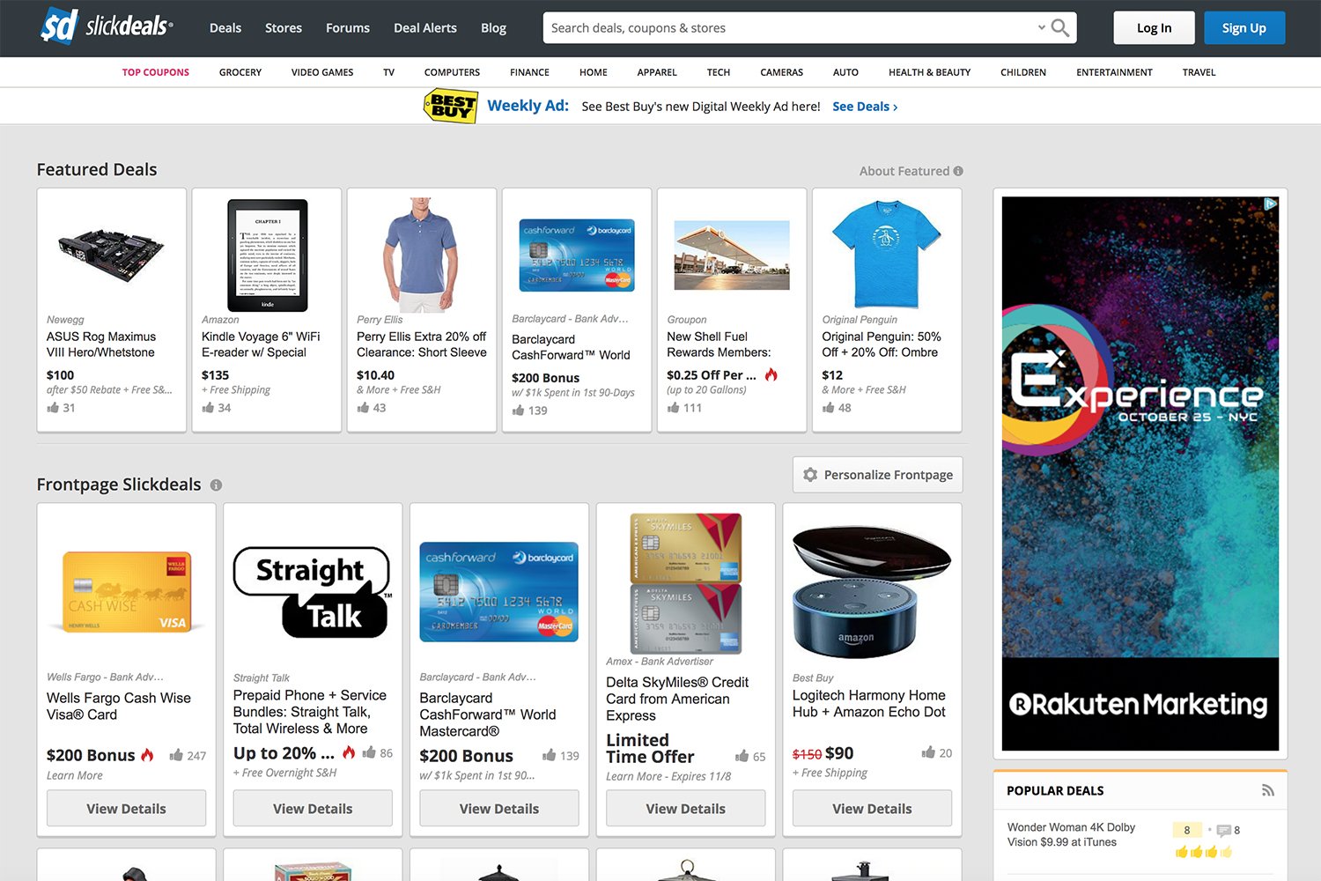This screenshot has width=1321, height=881.
Task: Open Wells Fargo Cash Wise Visa Card title
Action: coord(119,707)
